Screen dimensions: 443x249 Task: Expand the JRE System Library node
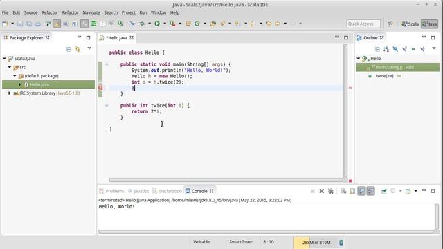(9, 93)
